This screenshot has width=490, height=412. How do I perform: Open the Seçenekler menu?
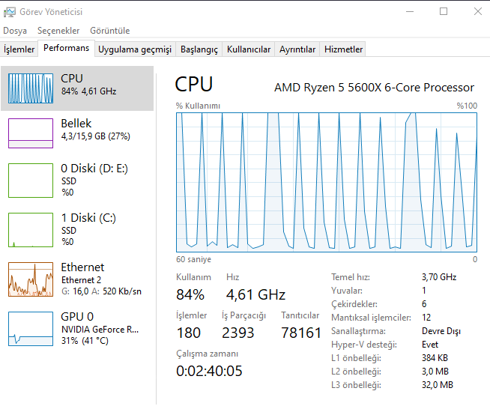click(x=58, y=31)
